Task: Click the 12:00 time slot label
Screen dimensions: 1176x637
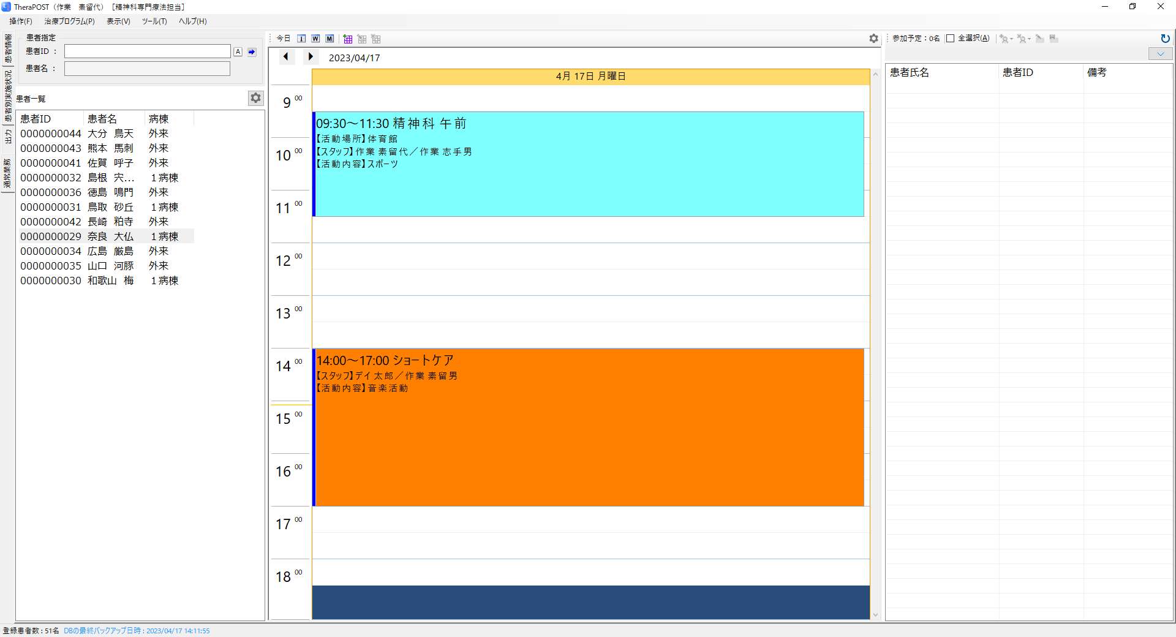Action: coord(289,260)
